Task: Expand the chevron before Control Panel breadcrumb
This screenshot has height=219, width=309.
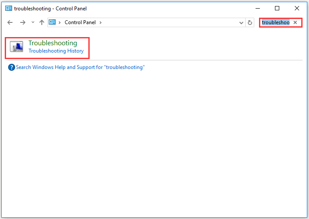Action: click(59, 22)
